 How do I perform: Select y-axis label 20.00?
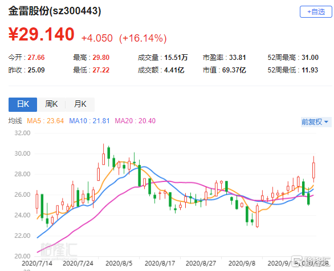[22, 256]
